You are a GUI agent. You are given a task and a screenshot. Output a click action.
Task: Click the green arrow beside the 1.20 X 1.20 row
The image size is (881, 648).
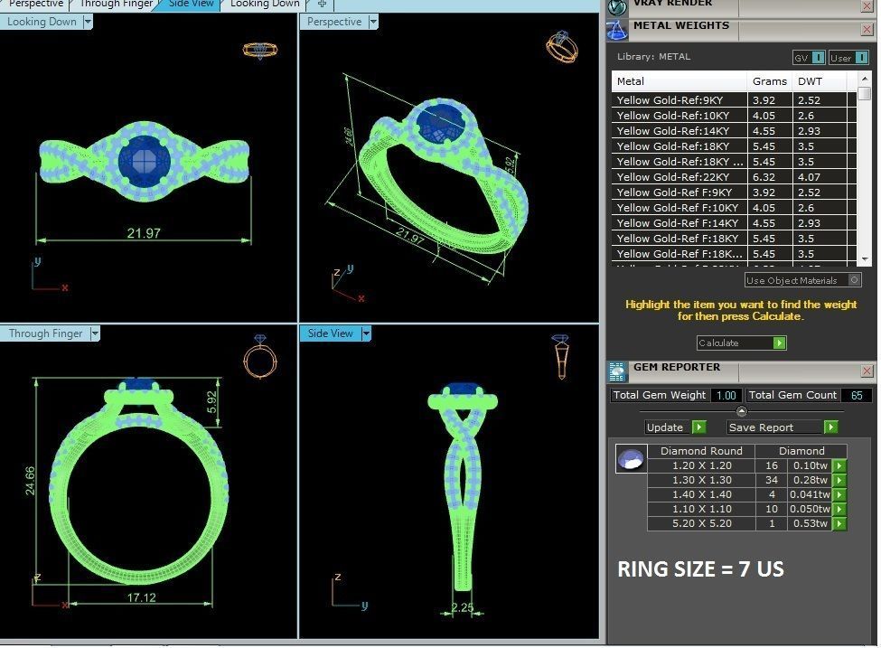pos(839,465)
